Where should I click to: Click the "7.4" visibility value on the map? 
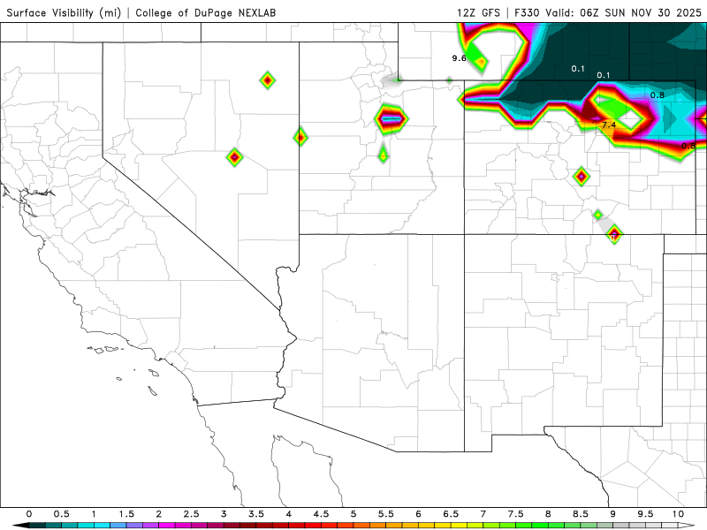[609, 125]
